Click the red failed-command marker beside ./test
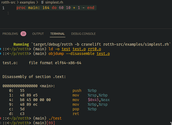The height and width of the screenshot is (125, 172). (1, 118)
